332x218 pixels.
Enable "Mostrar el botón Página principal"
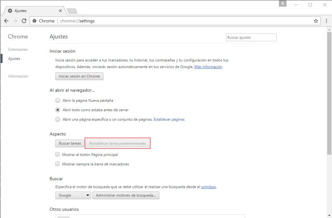(58, 155)
